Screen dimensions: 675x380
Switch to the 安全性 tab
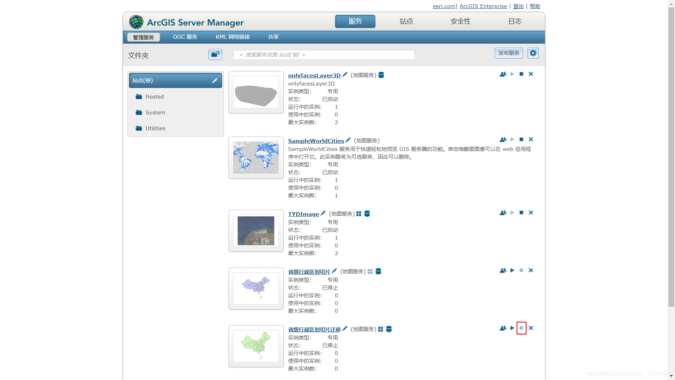click(x=460, y=21)
